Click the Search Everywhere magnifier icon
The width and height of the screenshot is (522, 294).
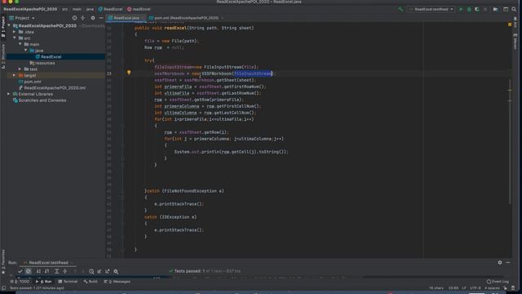coord(514,9)
